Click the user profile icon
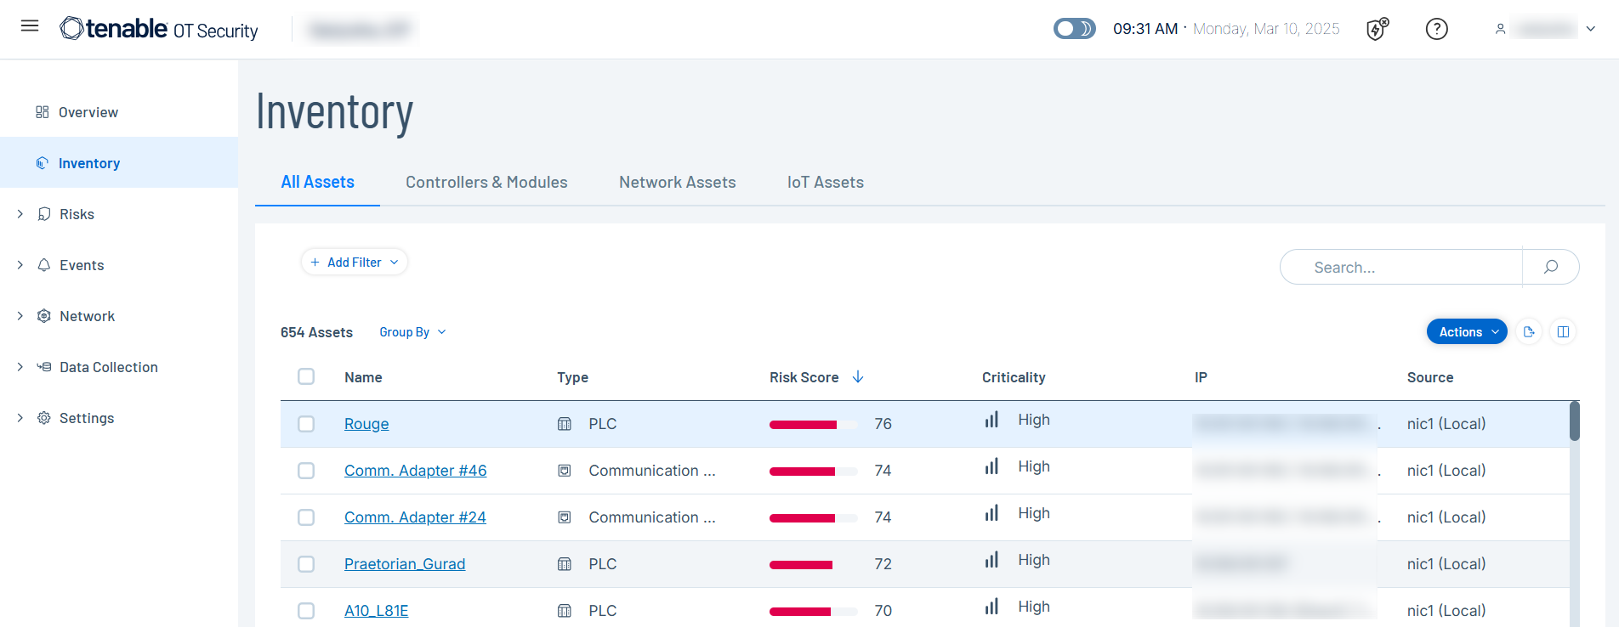This screenshot has height=627, width=1619. point(1500,29)
